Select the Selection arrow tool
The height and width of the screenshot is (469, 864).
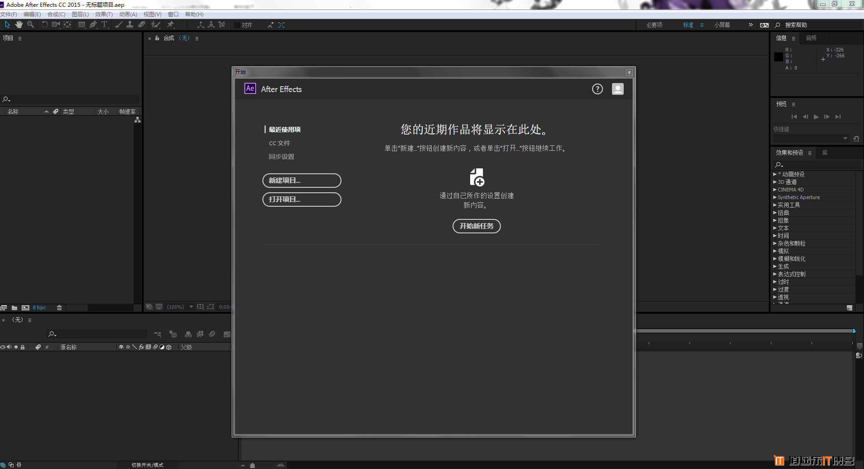(7, 24)
